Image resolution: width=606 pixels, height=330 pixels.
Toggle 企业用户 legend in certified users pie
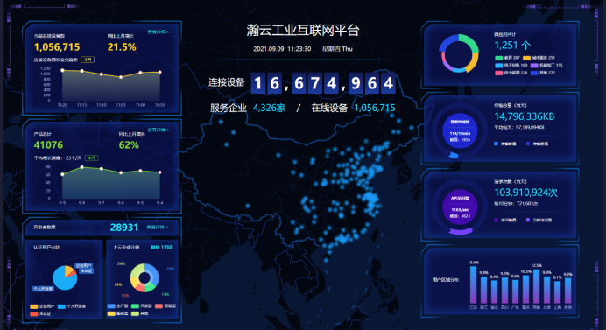click(43, 306)
